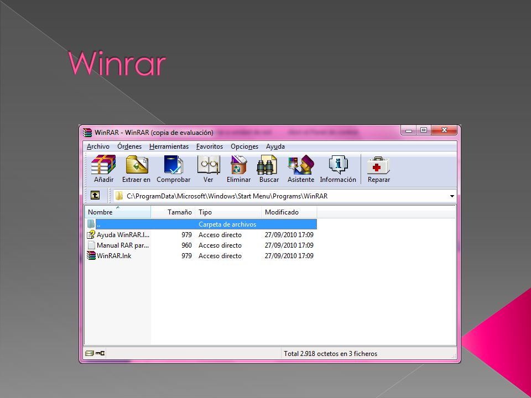Screen dimensions: 531x398
Task: Expand the address path dropdown arrow
Action: pos(452,196)
